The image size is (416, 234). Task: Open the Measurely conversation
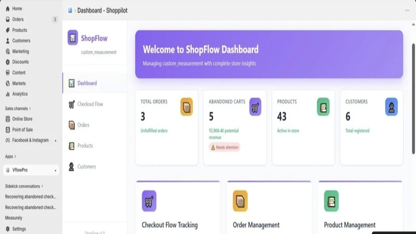[14, 218]
